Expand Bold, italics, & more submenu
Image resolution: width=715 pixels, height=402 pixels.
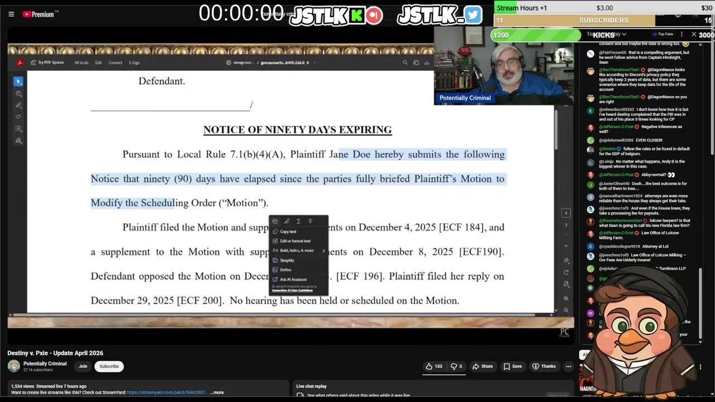click(x=299, y=251)
